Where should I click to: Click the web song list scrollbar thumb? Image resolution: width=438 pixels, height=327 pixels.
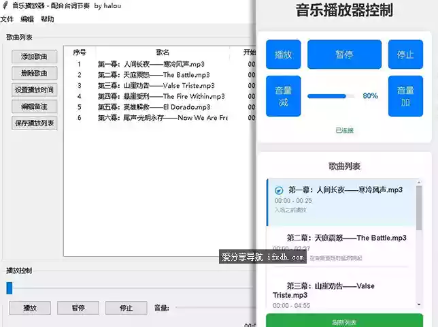click(419, 208)
